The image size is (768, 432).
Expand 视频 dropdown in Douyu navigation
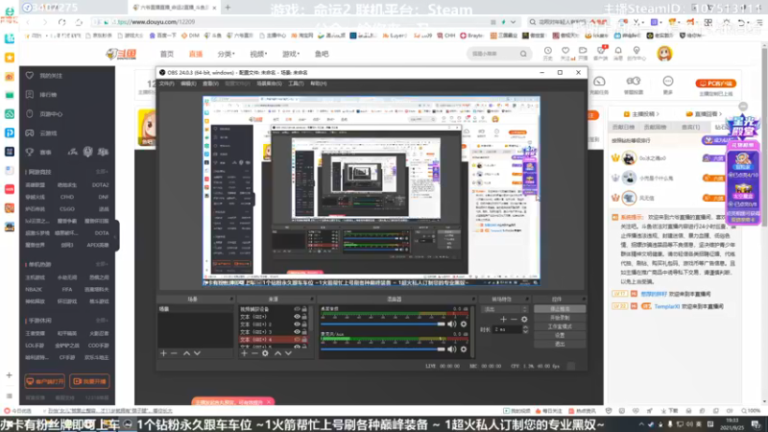point(258,54)
